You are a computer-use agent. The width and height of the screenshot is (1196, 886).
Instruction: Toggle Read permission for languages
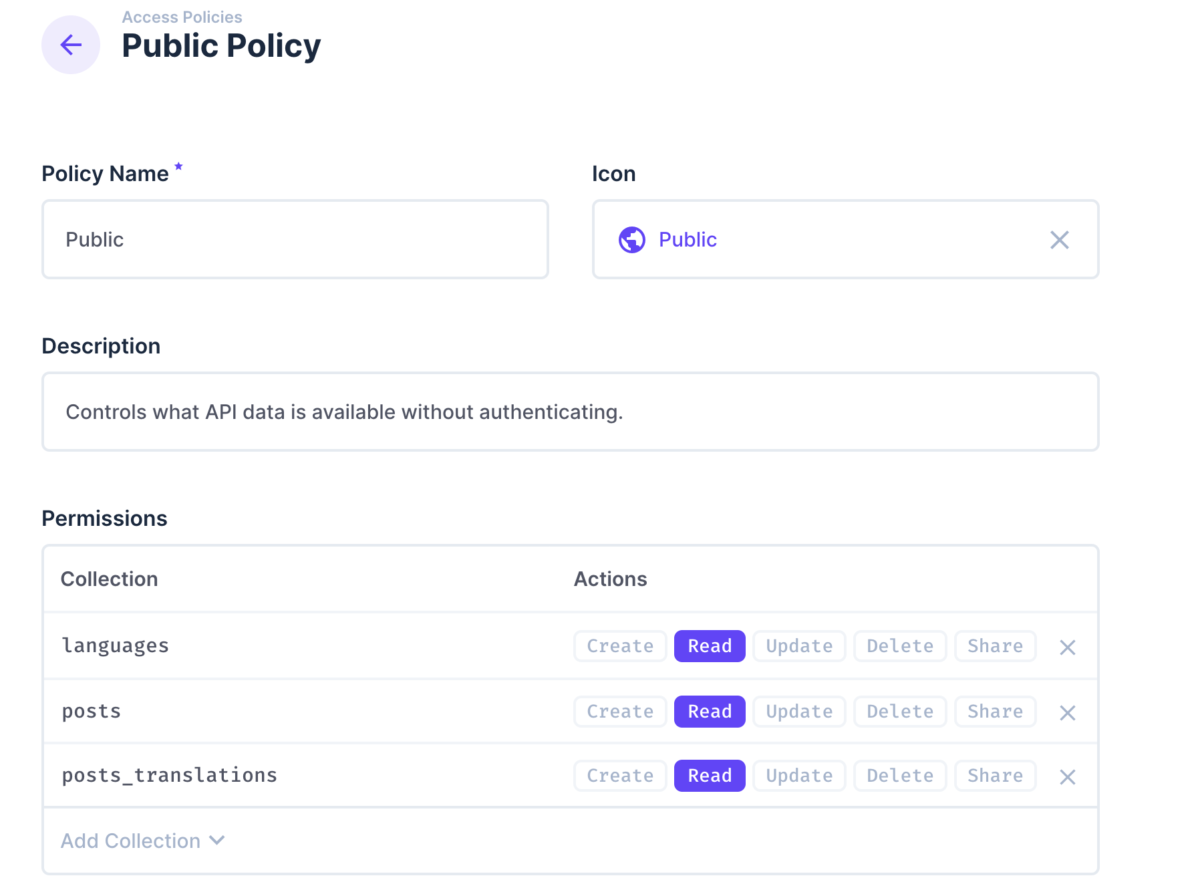[709, 646]
